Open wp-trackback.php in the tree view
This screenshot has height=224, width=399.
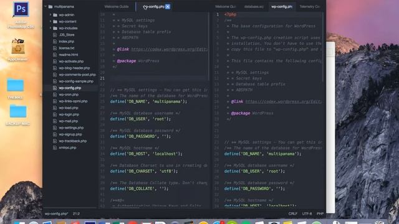point(72,141)
